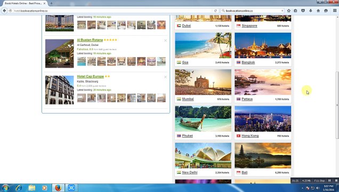Viewport: 339px width, 192px height.
Task: Click the Bangkok temple photo
Action: pos(263,45)
